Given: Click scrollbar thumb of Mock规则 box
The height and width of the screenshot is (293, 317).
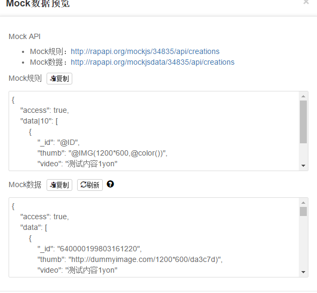Looking at the screenshot, I should click(x=303, y=122).
